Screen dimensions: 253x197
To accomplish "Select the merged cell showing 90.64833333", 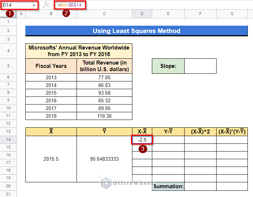I will click(104, 159).
